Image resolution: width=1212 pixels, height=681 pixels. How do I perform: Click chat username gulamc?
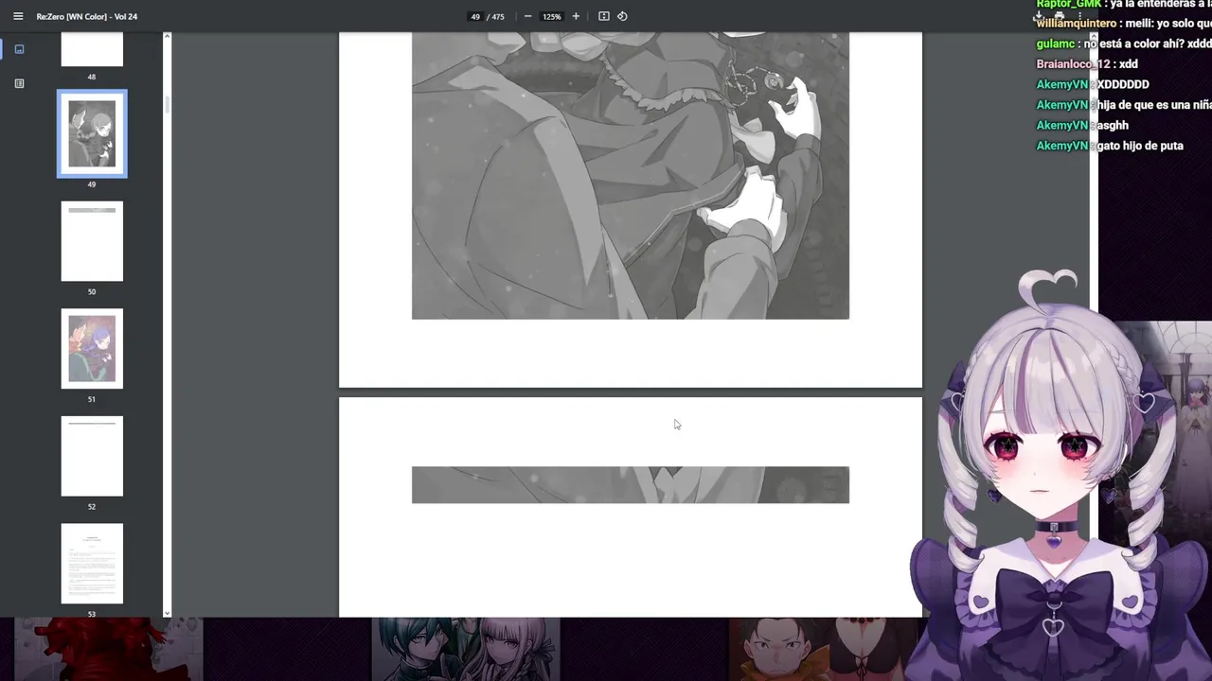[1055, 44]
